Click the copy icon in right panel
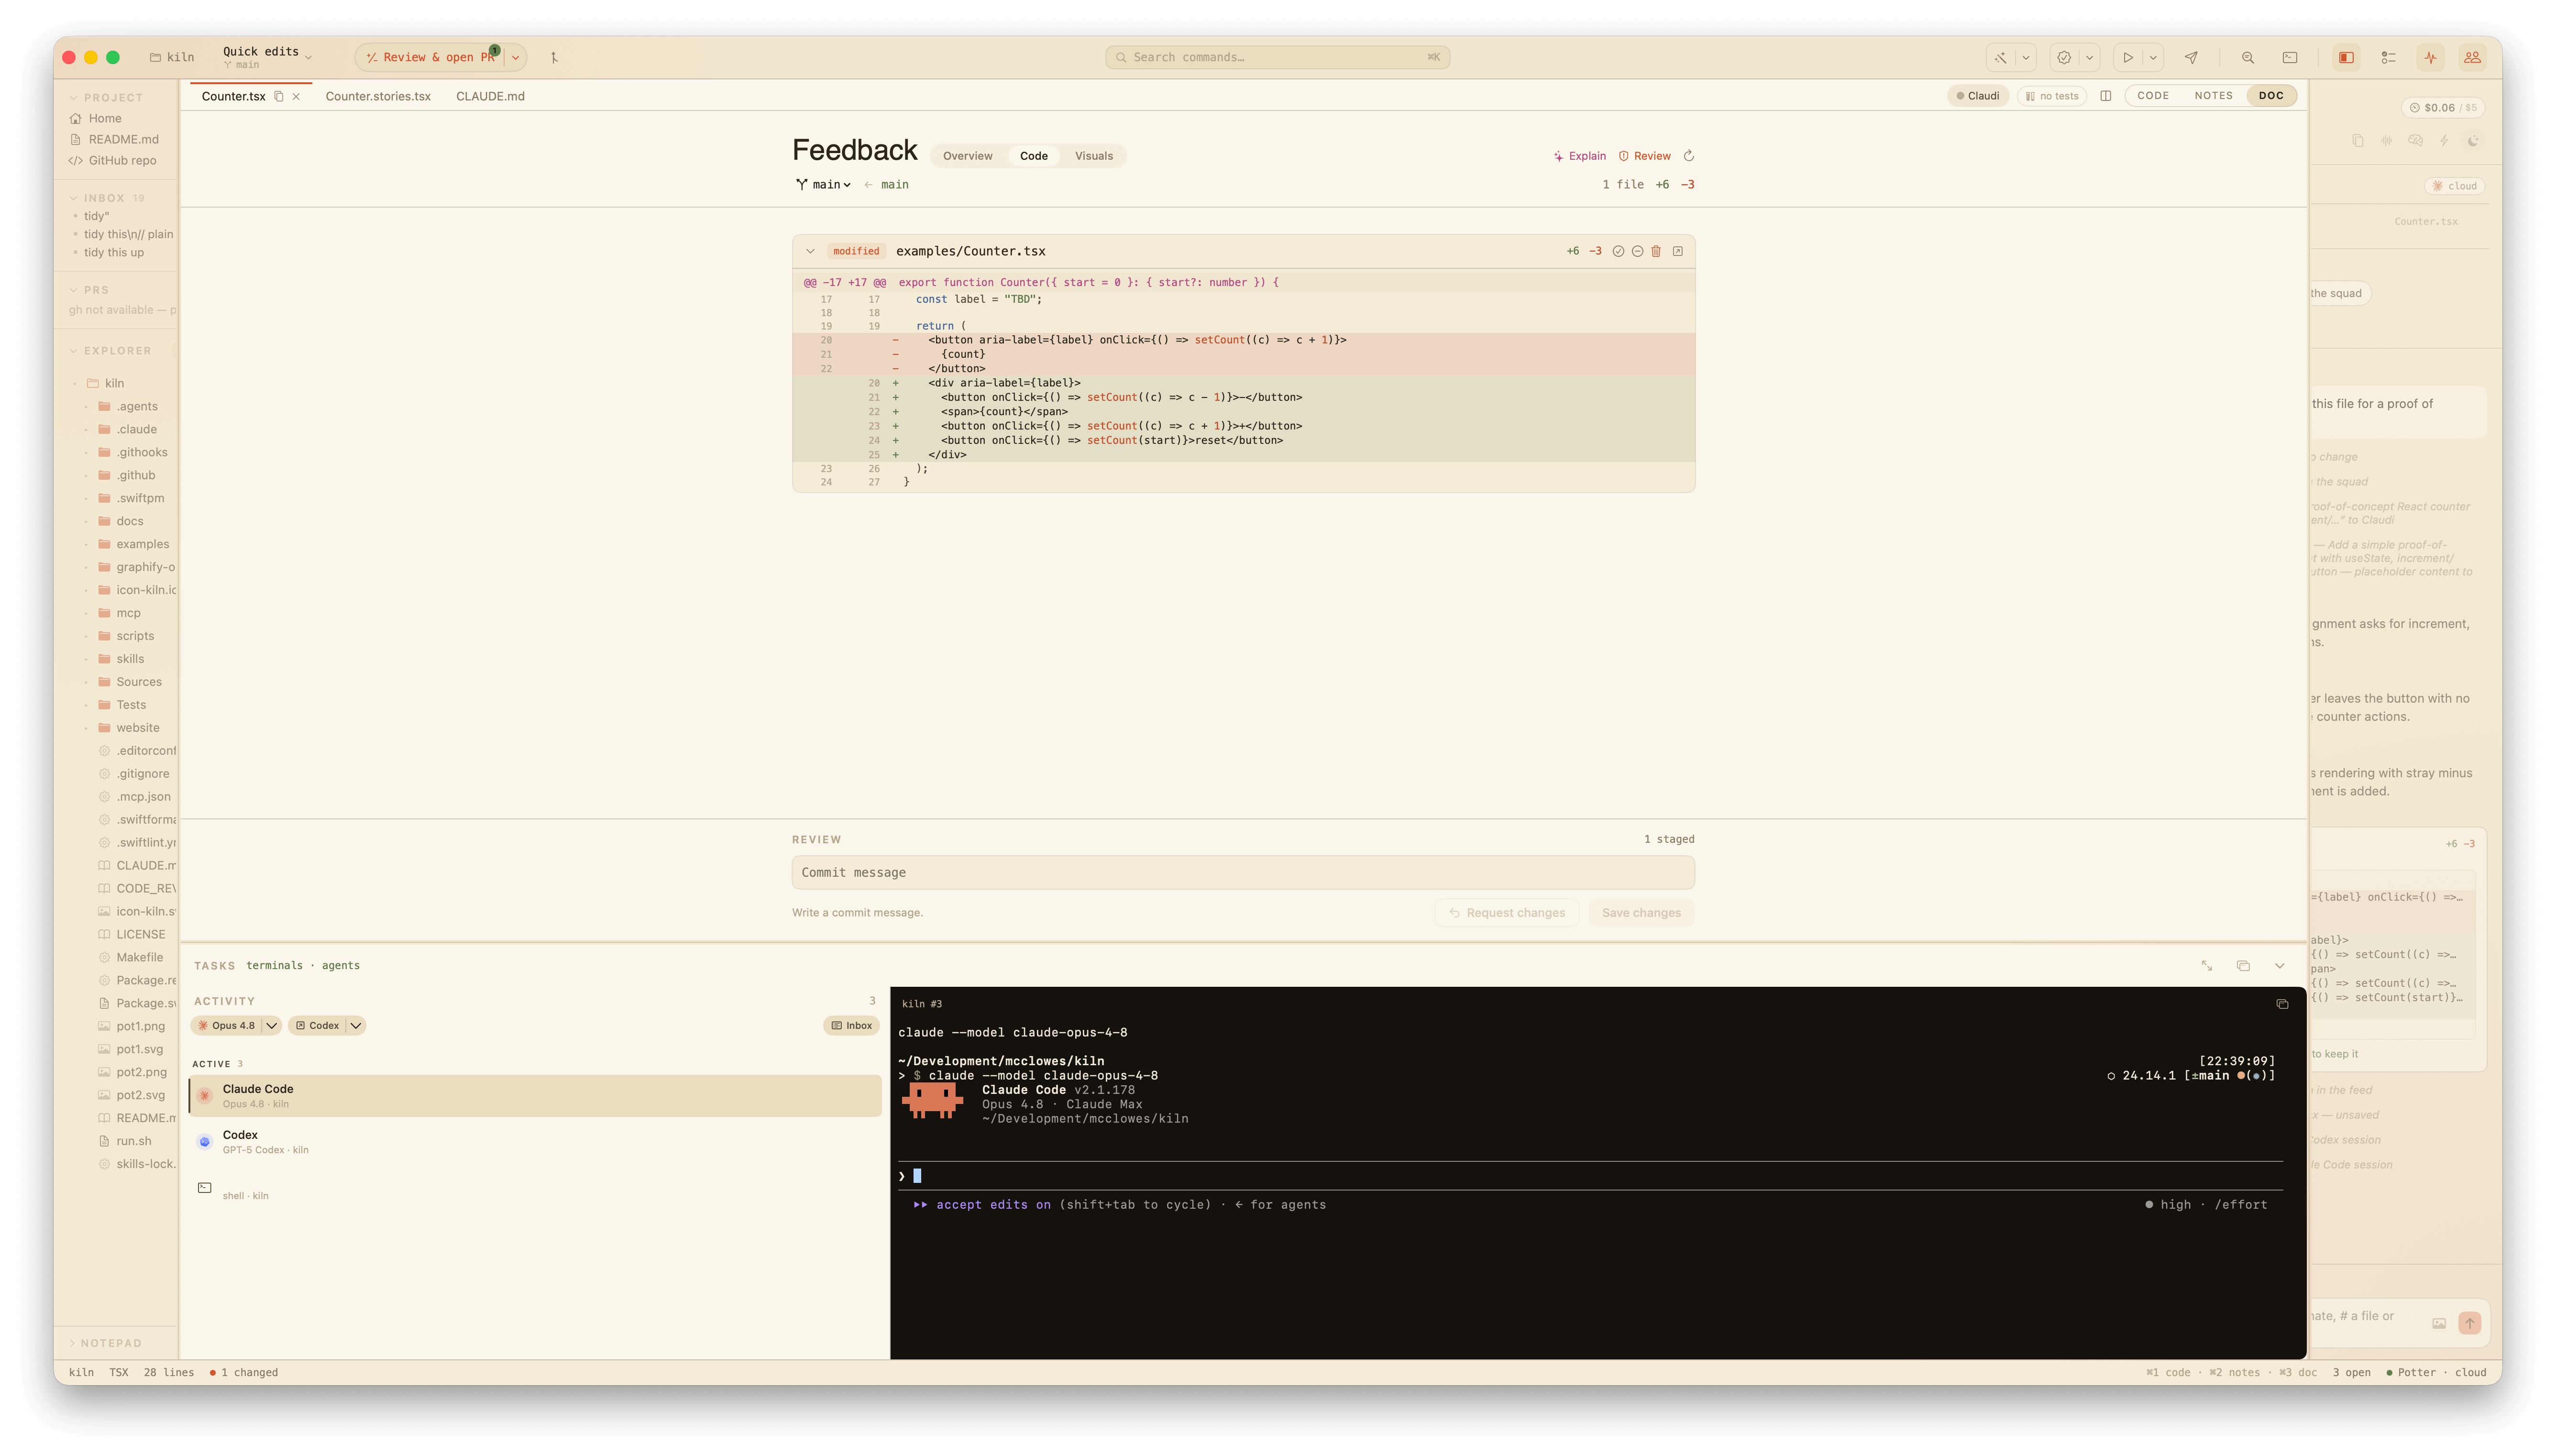The width and height of the screenshot is (2556, 1456). 2358,141
